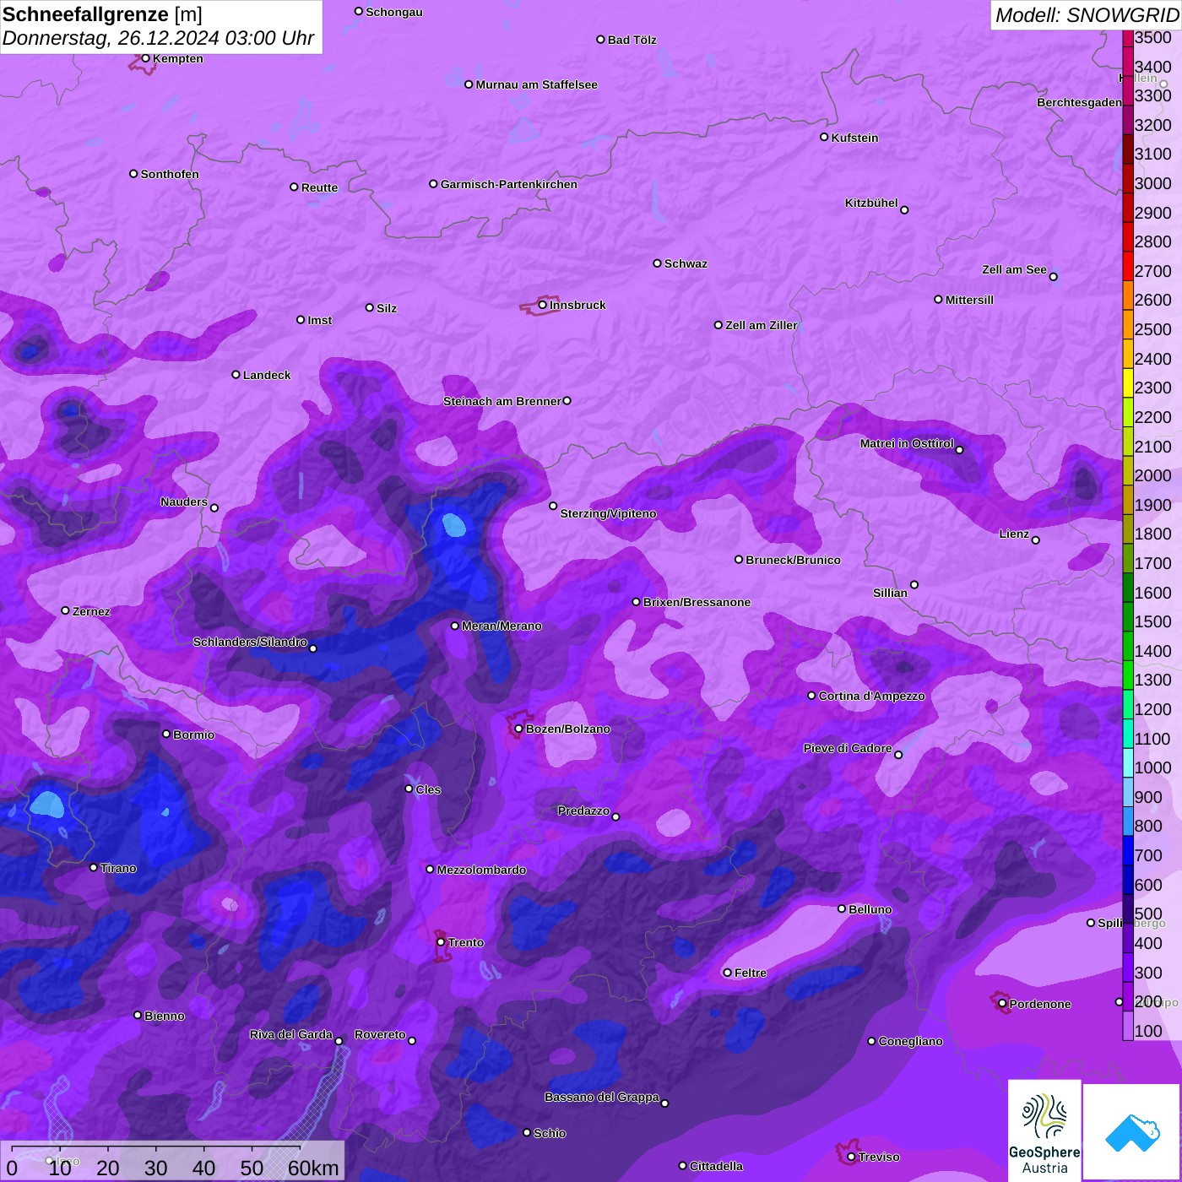Screen dimensions: 1182x1182
Task: Click the Sterzing/Vipiteno label
Action: coord(608,513)
